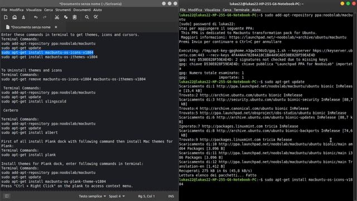Screen dimensions: 357x201
Task: Close the 'Documento senza nome' tab
Action: click(x=56, y=27)
